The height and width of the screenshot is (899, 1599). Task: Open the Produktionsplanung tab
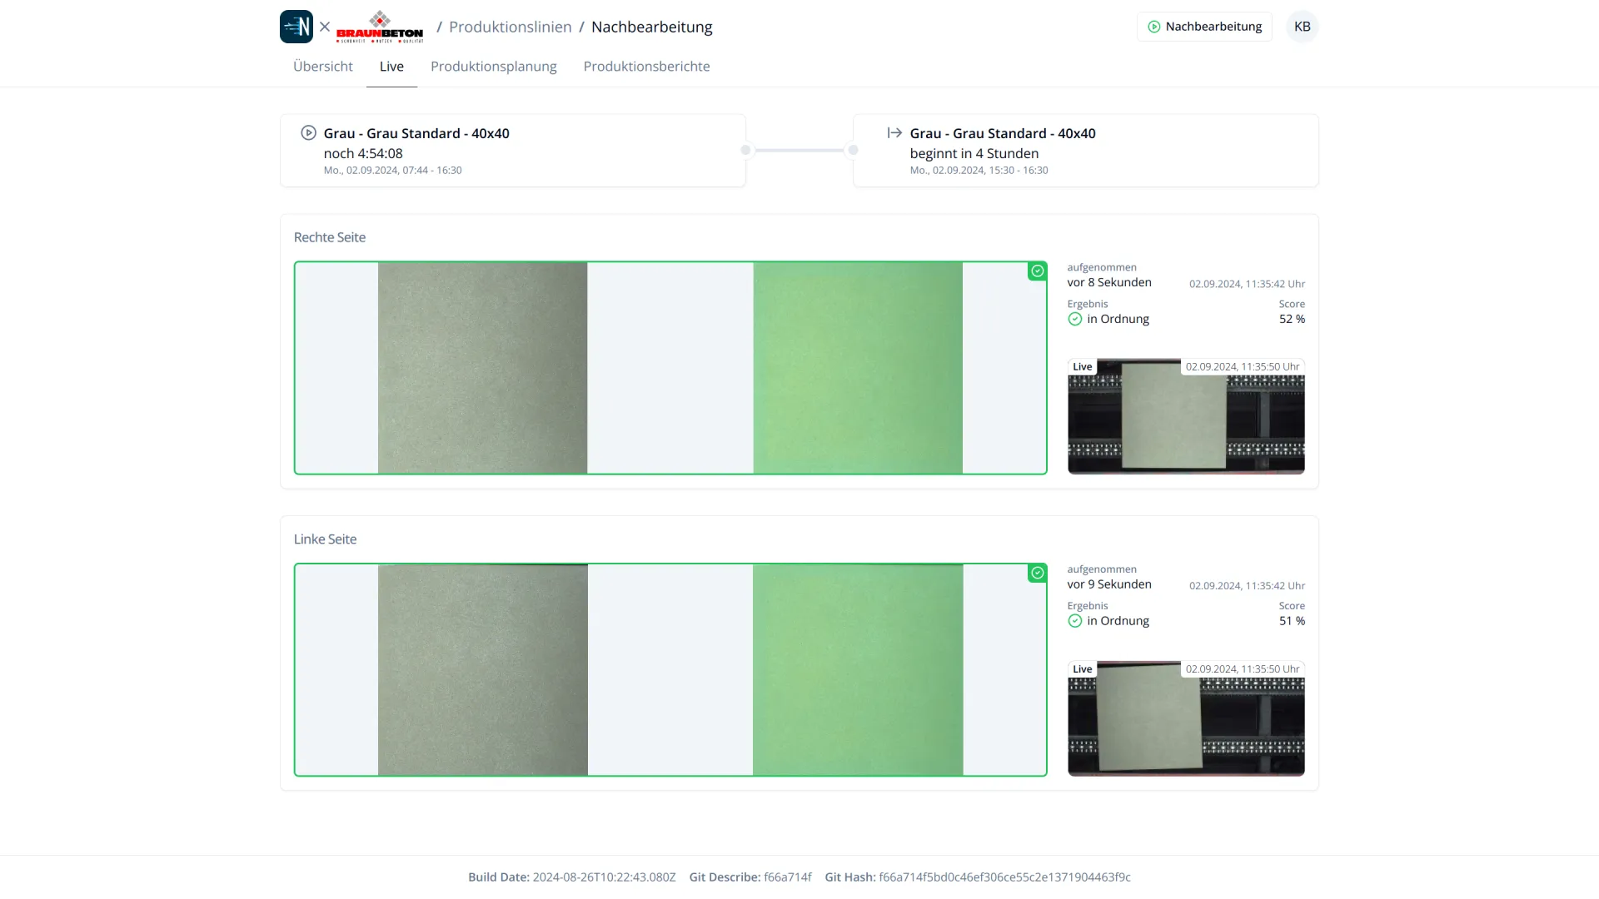coord(494,67)
